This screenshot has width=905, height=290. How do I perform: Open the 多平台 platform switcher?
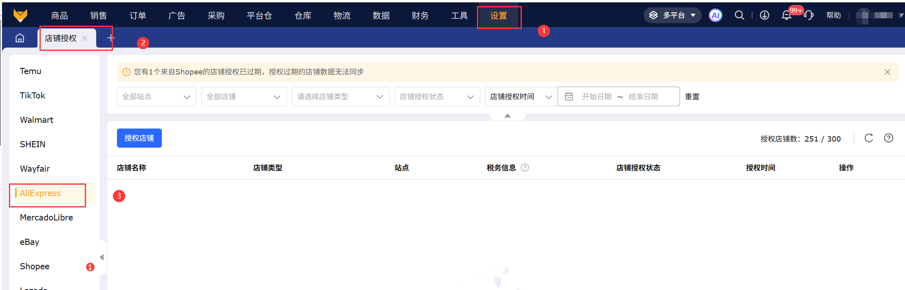click(672, 15)
